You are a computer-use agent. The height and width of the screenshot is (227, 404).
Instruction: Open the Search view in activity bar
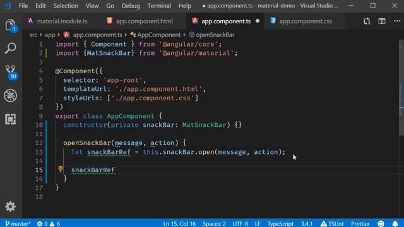coord(10,48)
